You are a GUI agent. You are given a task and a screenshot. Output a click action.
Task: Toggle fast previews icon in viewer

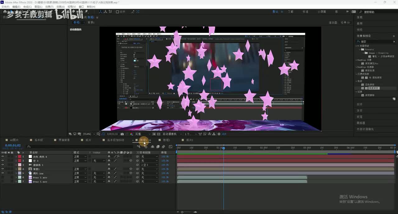pos(205,134)
